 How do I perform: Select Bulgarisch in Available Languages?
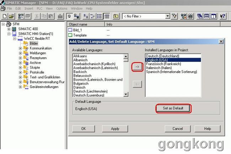81,84
